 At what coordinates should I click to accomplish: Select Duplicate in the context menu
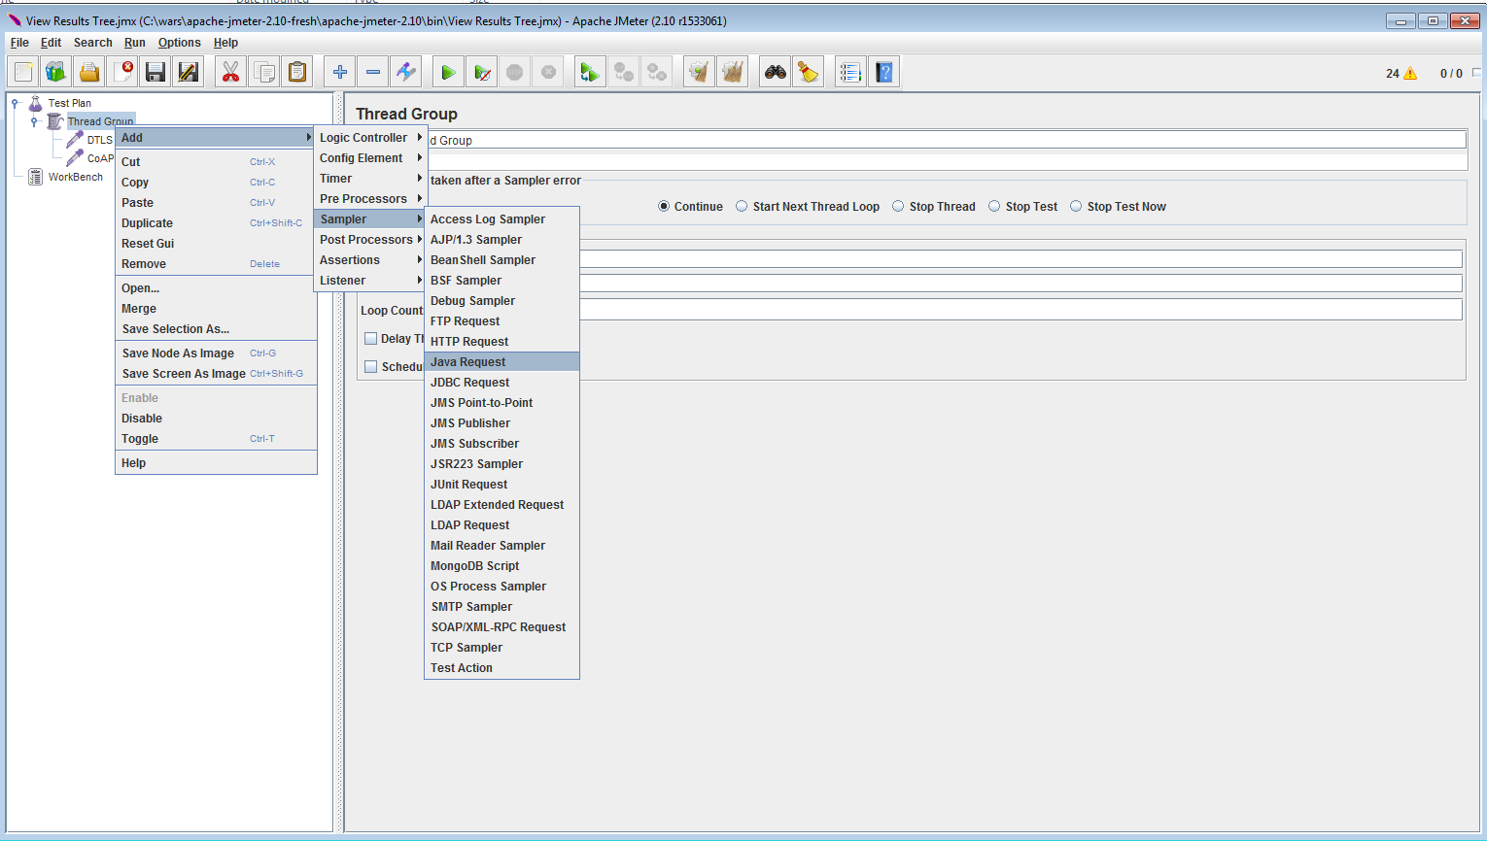(216, 223)
